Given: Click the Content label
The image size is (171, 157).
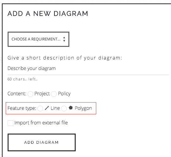Looking at the screenshot, I should pos(17,94).
